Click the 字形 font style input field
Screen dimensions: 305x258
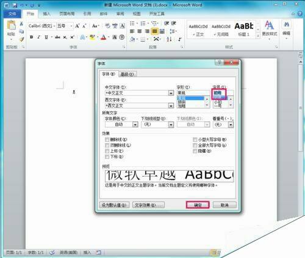point(193,93)
